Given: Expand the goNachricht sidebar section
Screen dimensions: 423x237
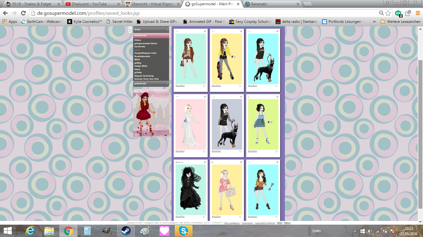Looking at the screenshot, I should (151, 83).
